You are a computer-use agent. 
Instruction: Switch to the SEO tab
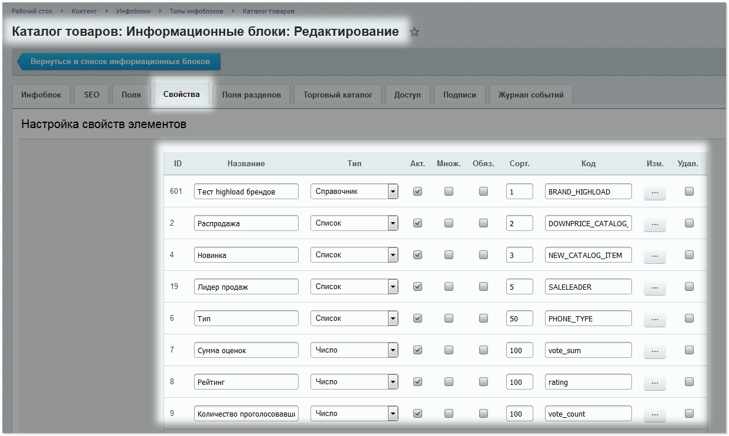pyautogui.click(x=92, y=95)
